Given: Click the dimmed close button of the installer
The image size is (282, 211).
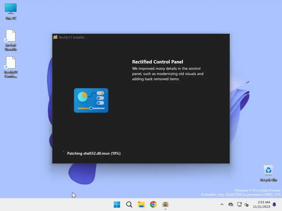Looking at the screenshot, I should (x=226, y=37).
